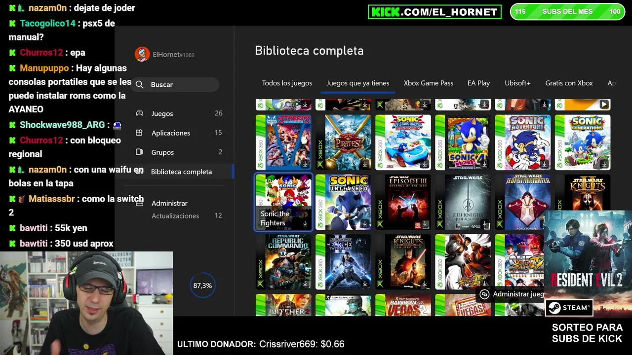The height and width of the screenshot is (355, 632).
Task: Switch to Todos los juegos tab
Action: pyautogui.click(x=287, y=83)
